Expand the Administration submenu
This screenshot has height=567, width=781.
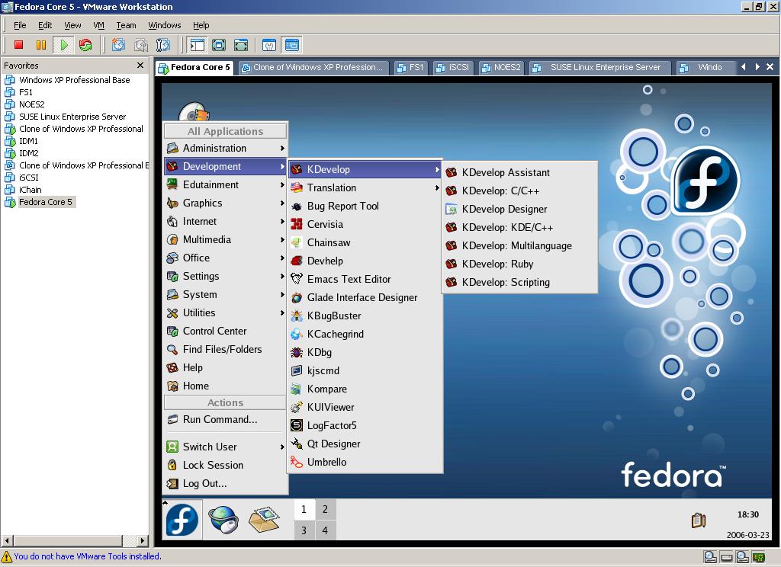tap(226, 149)
